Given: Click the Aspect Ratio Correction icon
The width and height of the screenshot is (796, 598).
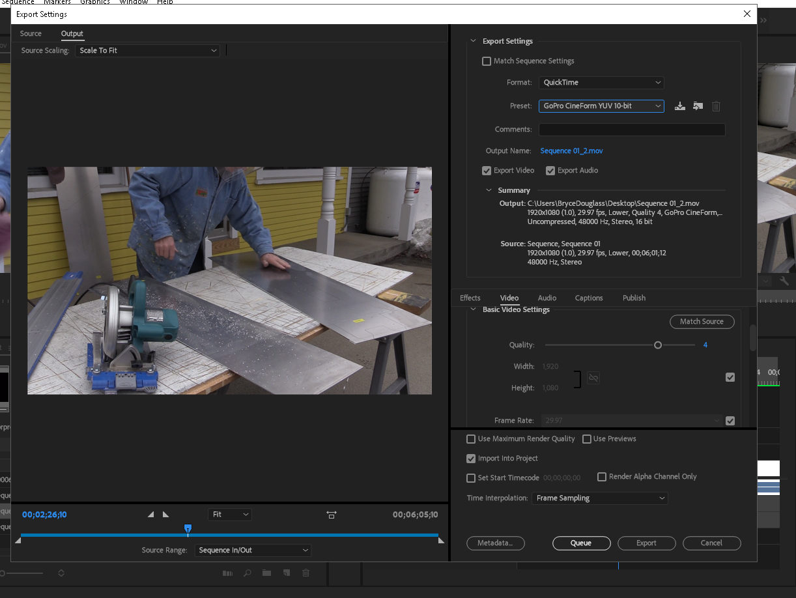Looking at the screenshot, I should point(332,515).
